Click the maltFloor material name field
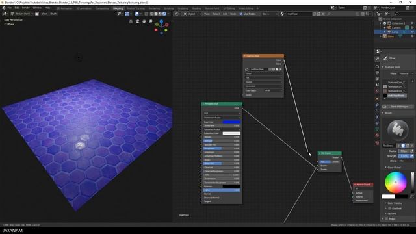The width and height of the screenshot is (416, 234). point(299,14)
